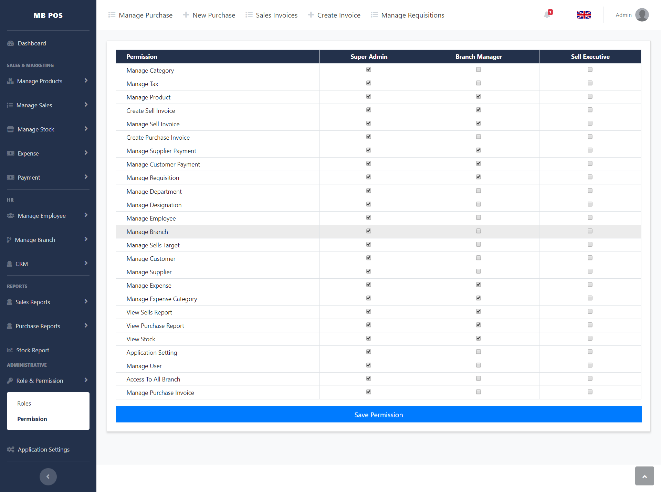Click the notification bell icon

coord(547,15)
